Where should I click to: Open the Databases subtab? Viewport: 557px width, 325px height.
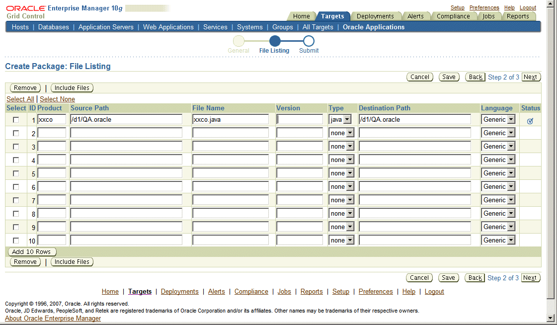click(54, 27)
